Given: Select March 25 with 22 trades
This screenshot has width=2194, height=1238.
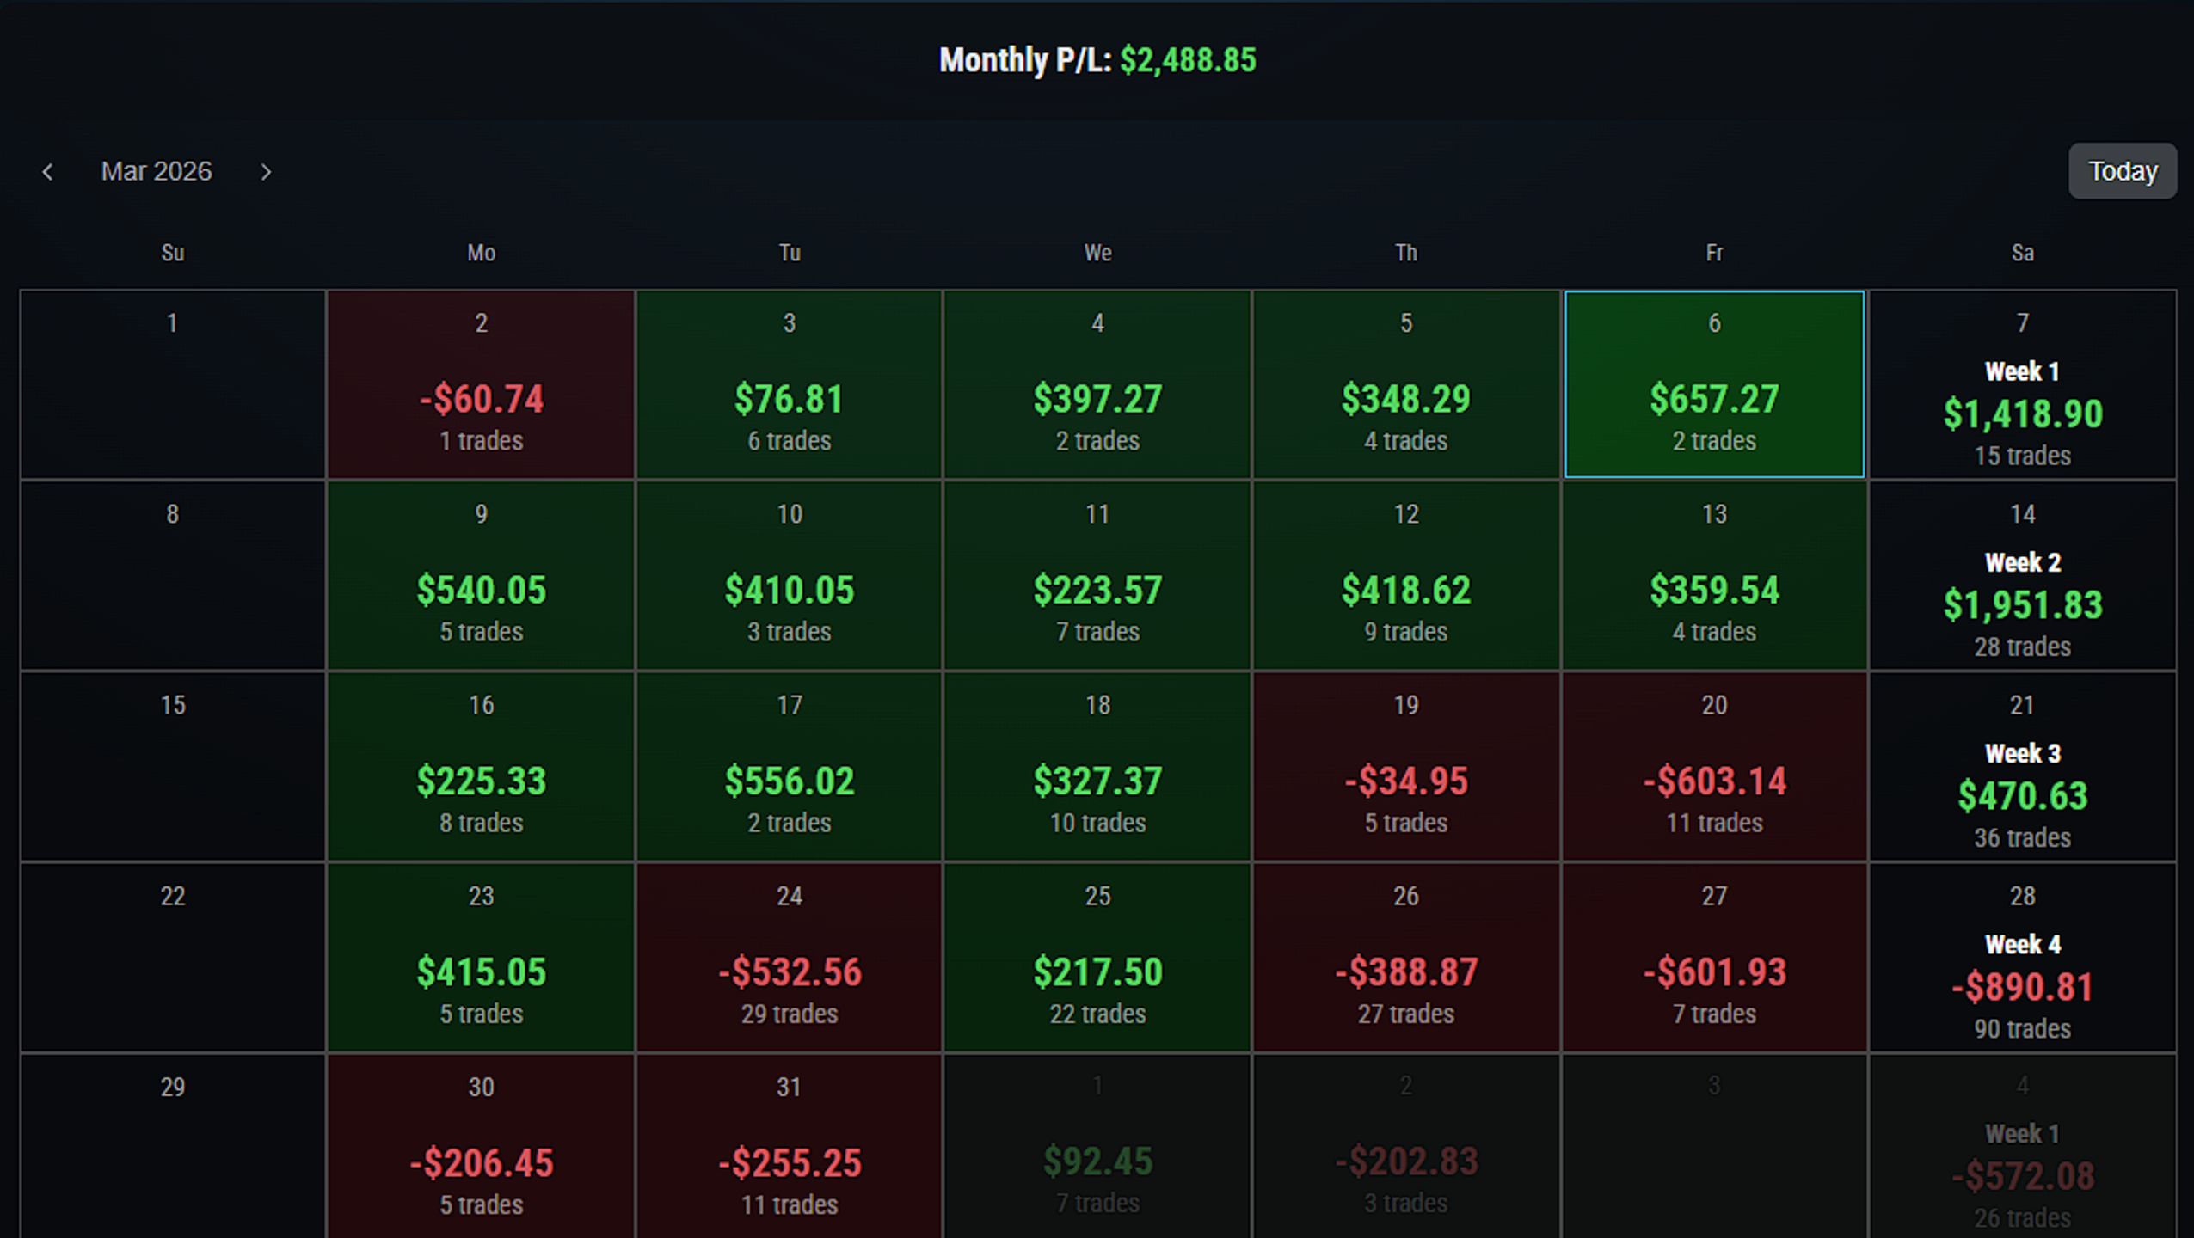Looking at the screenshot, I should (1097, 957).
